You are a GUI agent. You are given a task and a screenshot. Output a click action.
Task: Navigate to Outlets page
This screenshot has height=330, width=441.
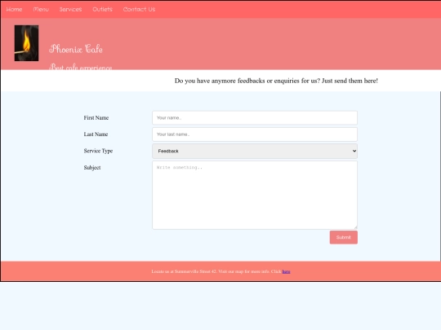coord(102,9)
